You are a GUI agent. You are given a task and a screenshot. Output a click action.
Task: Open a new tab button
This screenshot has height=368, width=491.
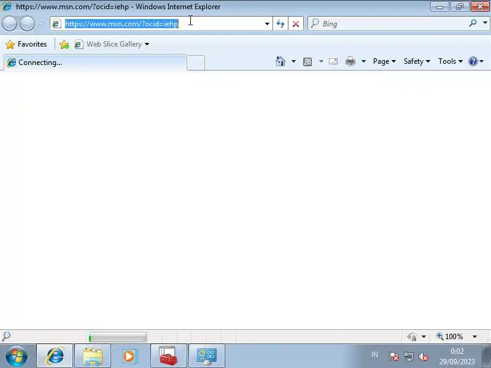196,63
